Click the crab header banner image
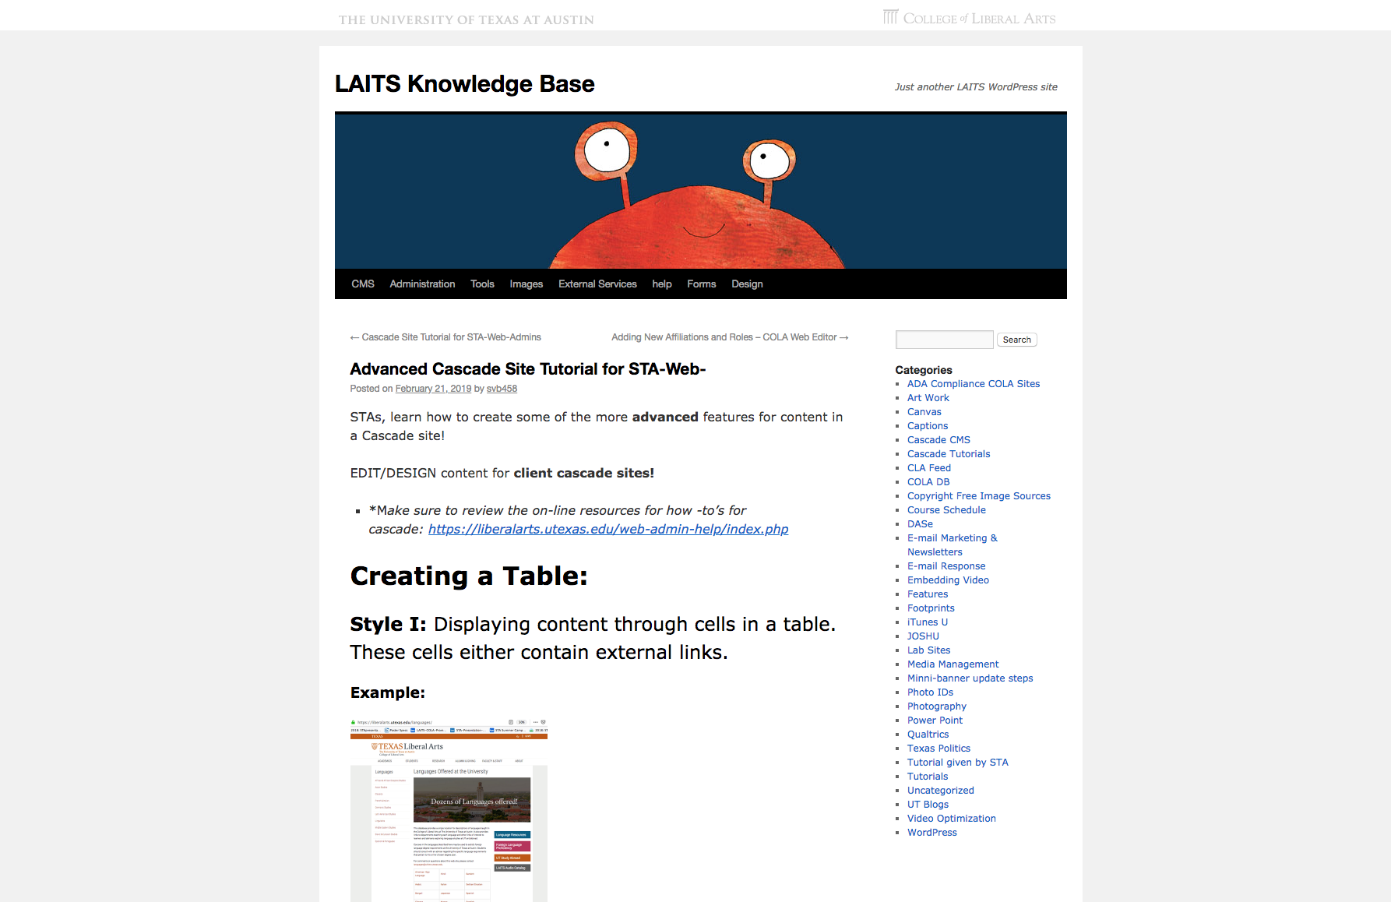This screenshot has width=1391, height=902. tap(700, 192)
